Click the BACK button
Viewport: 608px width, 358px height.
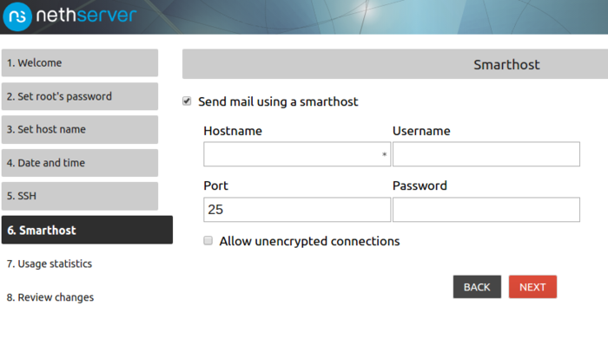pos(477,287)
